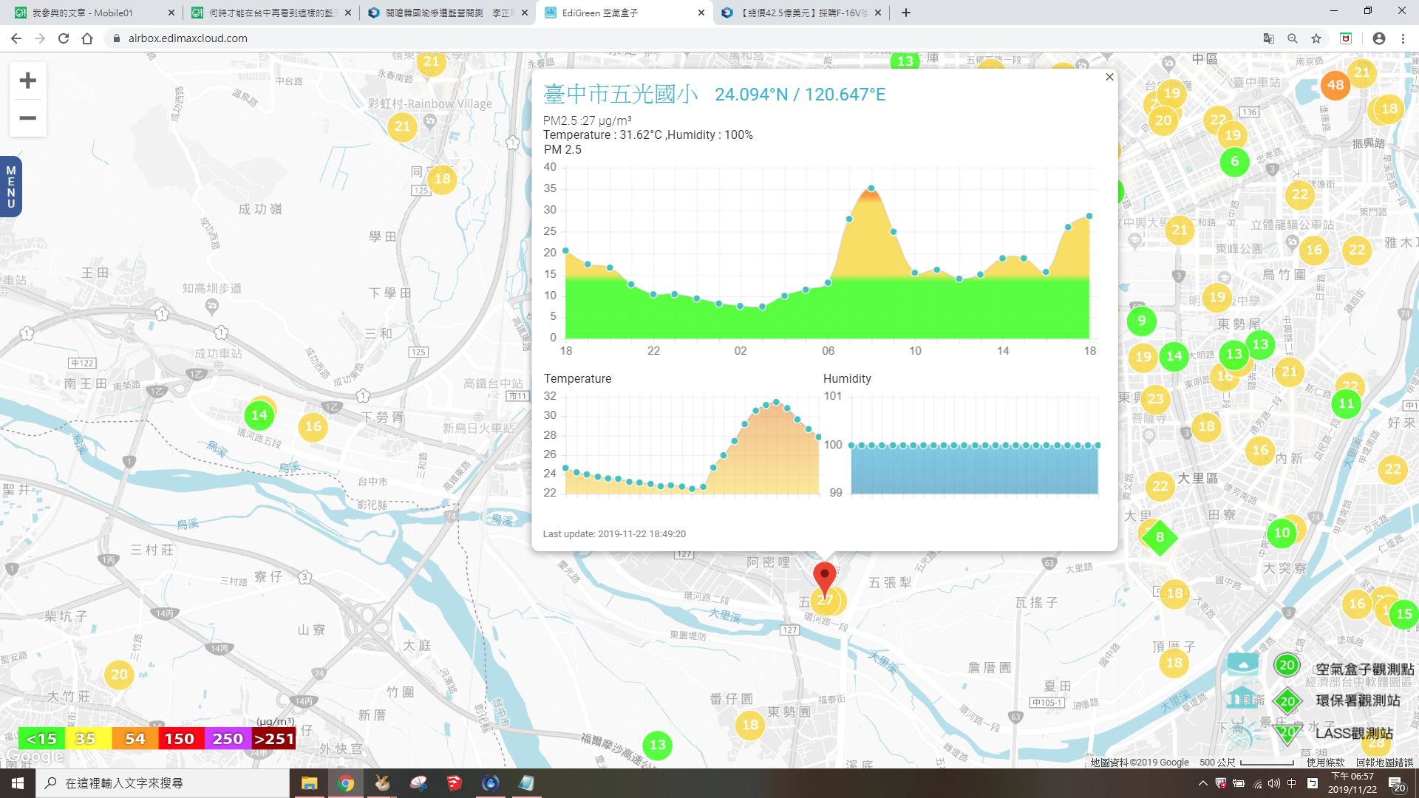Select the green diamond 8 station marker

[x=1160, y=537]
